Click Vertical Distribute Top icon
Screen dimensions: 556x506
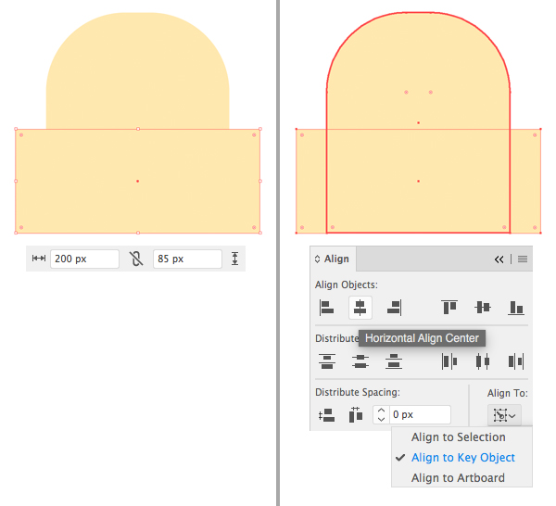[326, 361]
